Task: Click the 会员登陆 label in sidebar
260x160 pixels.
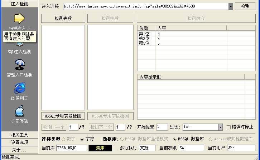Action: click(x=20, y=121)
